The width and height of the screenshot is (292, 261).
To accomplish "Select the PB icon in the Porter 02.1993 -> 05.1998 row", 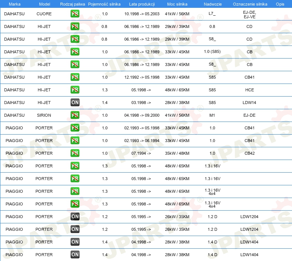I will (x=75, y=128).
